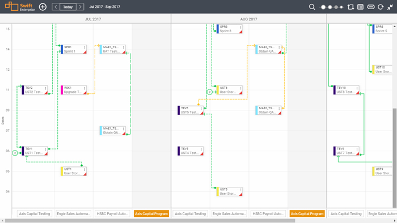This screenshot has height=223, width=397.
Task: Open the TEV6 card three-dot menu
Action: pos(201,109)
